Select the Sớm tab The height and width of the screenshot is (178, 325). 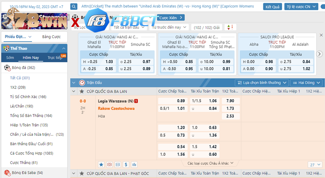pos(10,57)
